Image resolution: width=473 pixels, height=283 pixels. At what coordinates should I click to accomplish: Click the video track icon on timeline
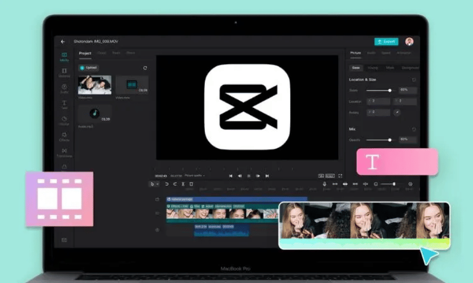[157, 213]
